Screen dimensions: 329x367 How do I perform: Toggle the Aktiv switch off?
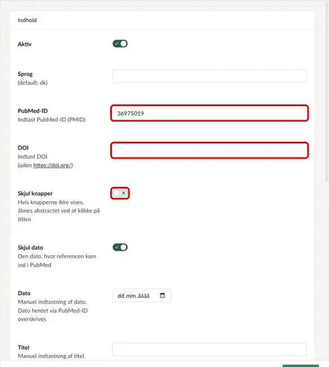click(120, 44)
